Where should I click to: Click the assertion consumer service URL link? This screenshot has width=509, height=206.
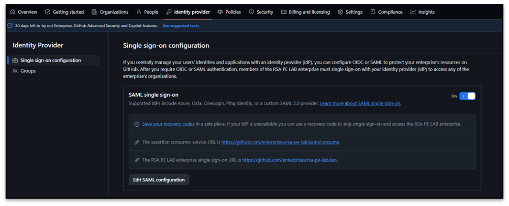tap(280, 142)
